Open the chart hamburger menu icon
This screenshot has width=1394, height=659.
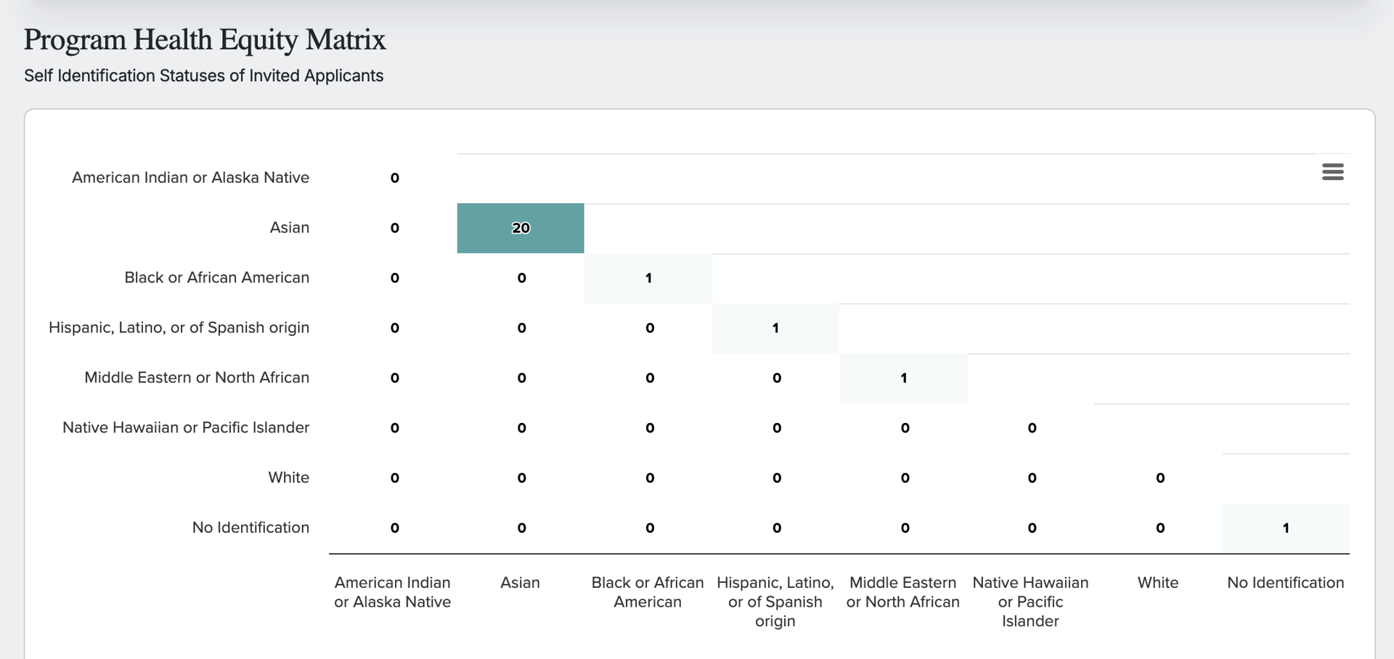tap(1332, 172)
